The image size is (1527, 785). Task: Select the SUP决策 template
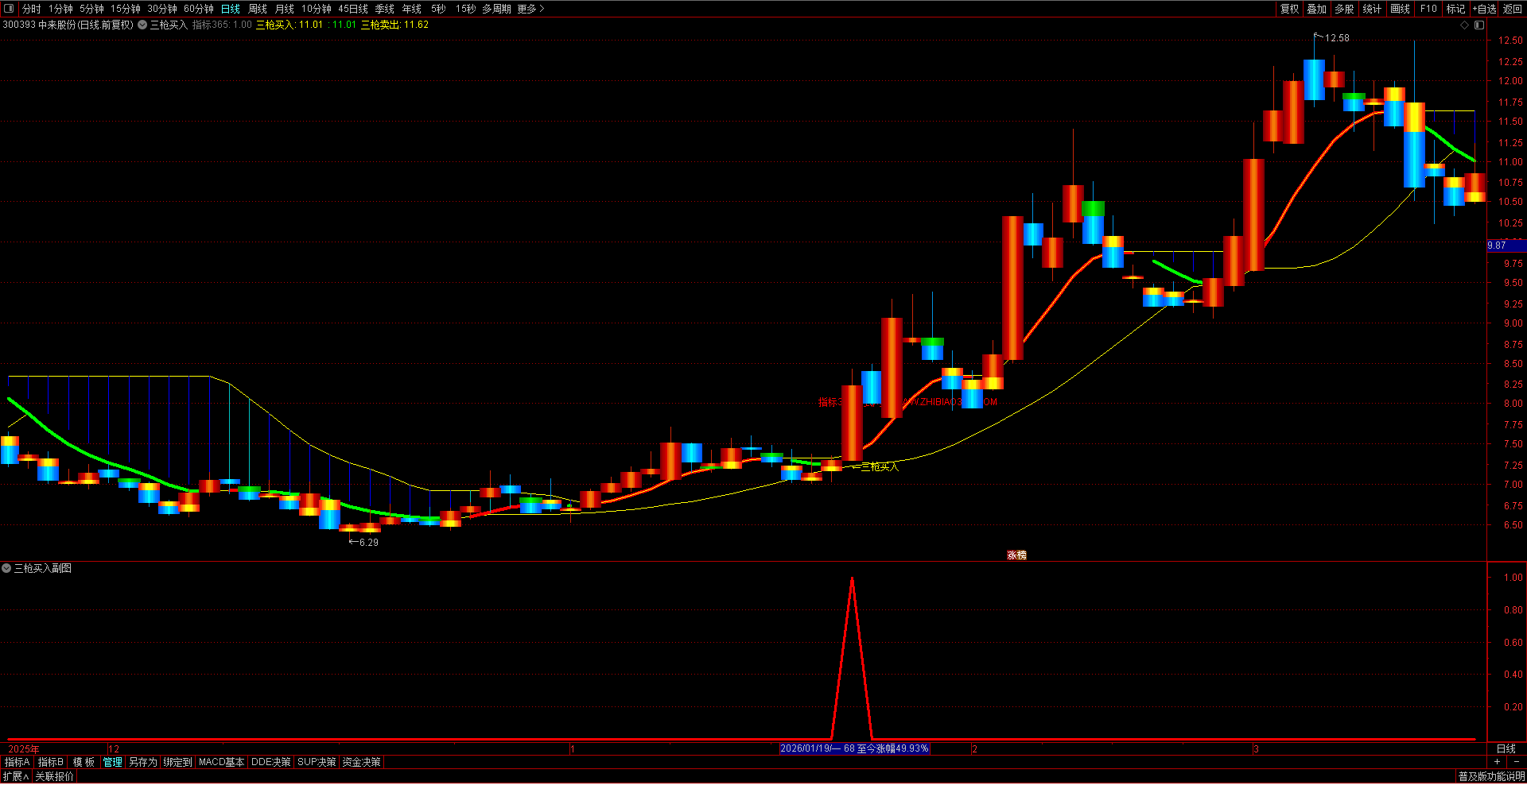[317, 762]
